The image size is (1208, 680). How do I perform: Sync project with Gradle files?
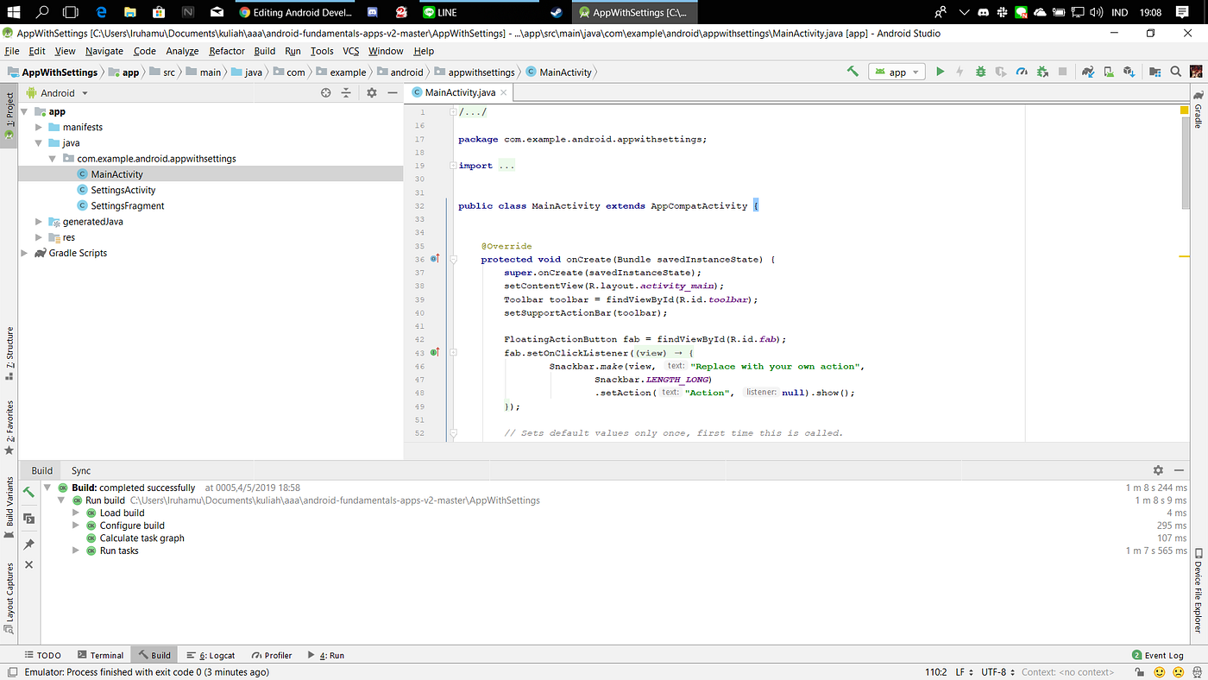point(1087,72)
